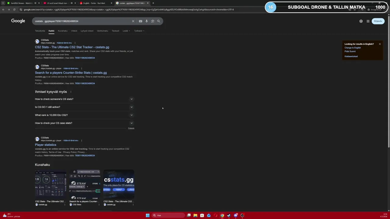Open Microsoft Store from the taskbar
Viewport: 390px width, 219px height.
tap(202, 215)
